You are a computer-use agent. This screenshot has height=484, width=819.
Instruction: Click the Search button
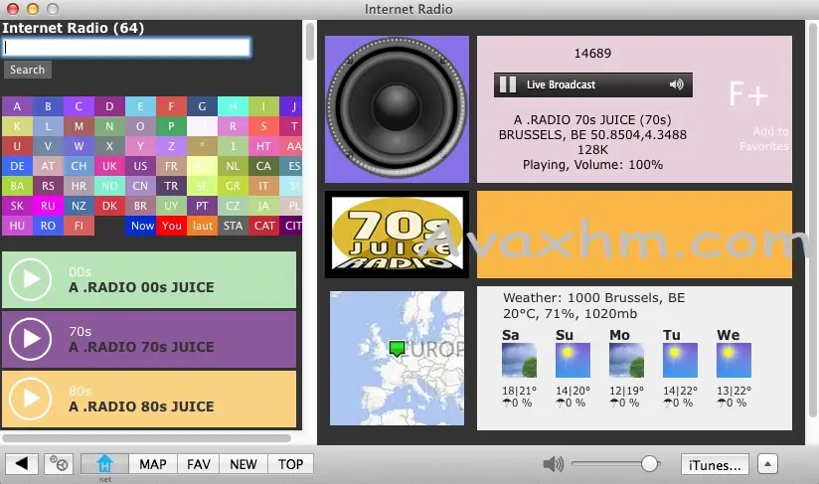tap(27, 70)
